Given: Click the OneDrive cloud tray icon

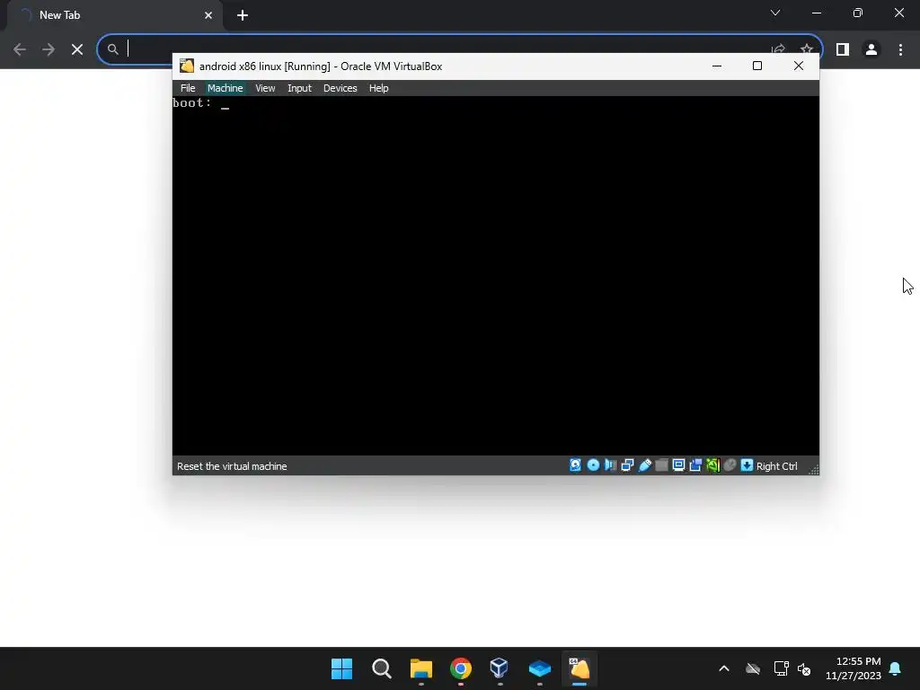Looking at the screenshot, I should [x=753, y=668].
